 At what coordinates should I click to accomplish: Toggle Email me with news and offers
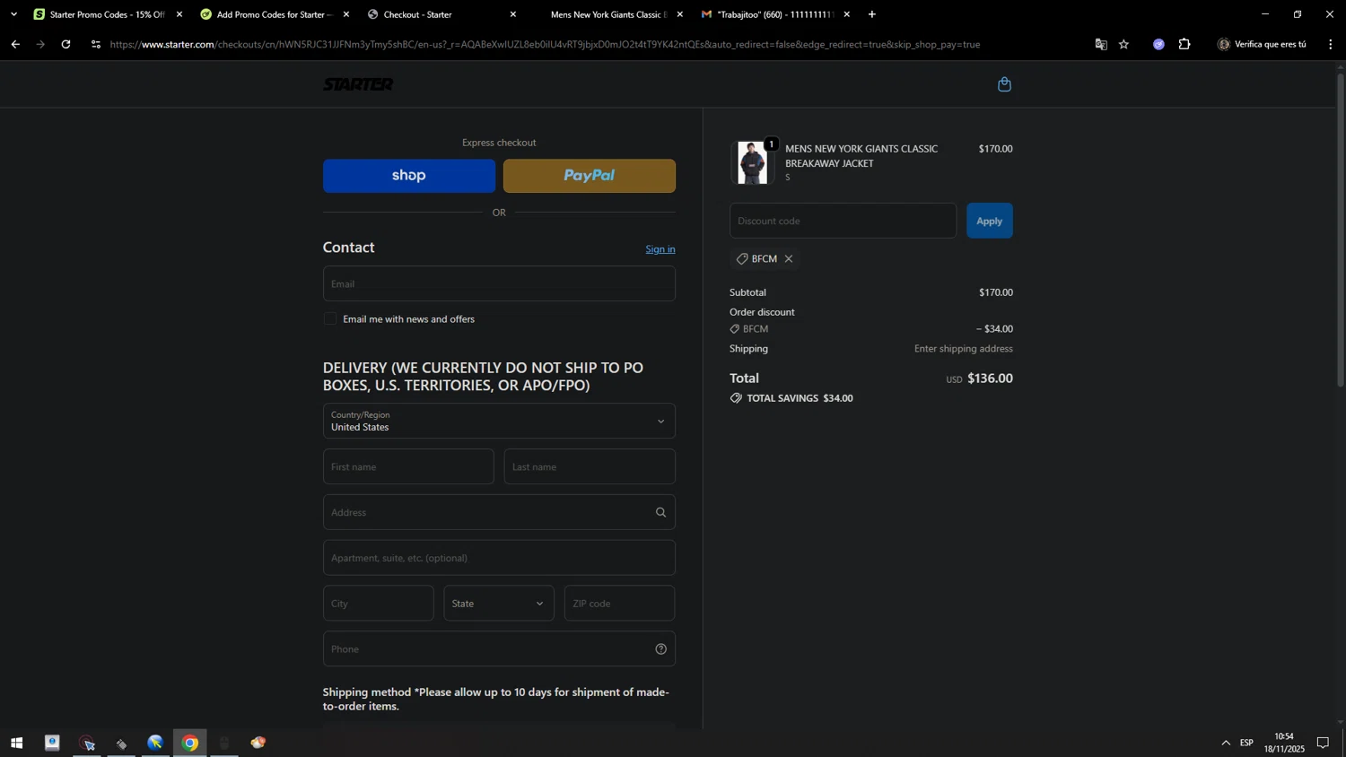(330, 319)
